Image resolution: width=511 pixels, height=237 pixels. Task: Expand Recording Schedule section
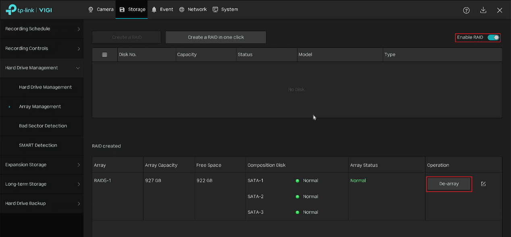(42, 29)
